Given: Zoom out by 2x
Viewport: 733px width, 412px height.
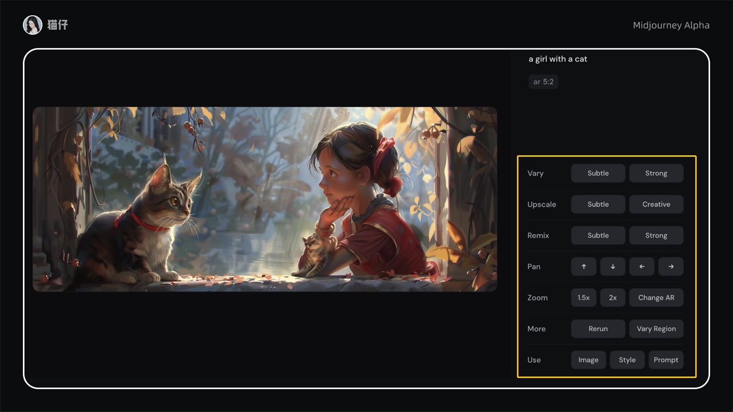Looking at the screenshot, I should tap(613, 298).
